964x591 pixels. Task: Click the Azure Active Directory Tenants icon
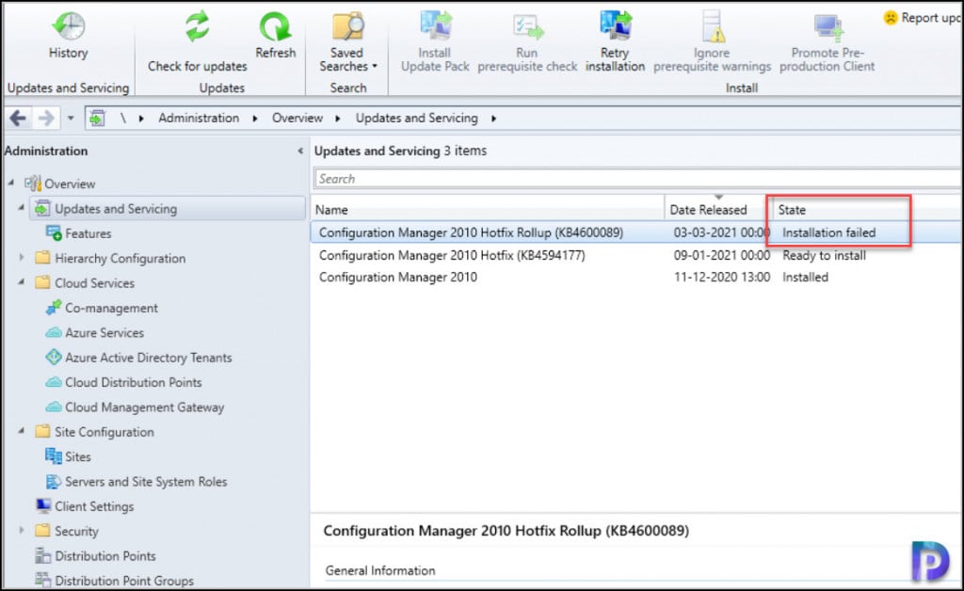pos(54,357)
